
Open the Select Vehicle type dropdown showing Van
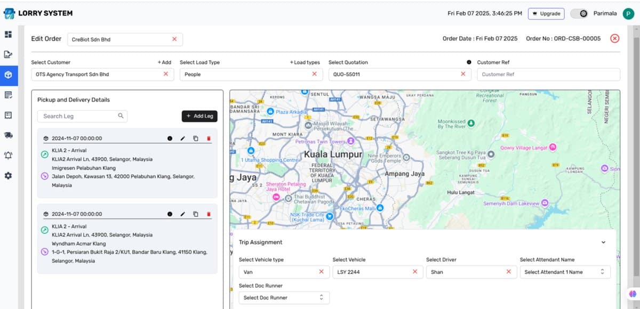click(284, 272)
